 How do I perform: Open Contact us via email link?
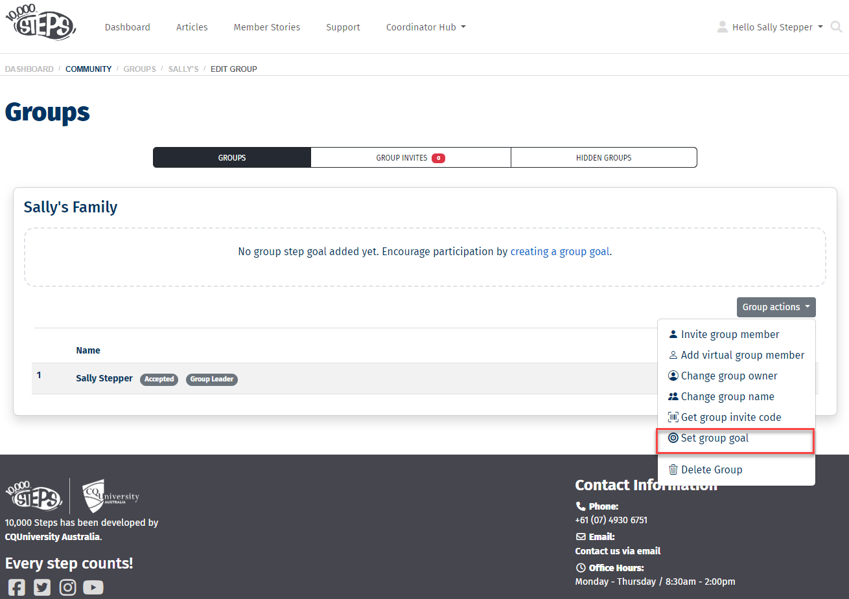click(618, 551)
